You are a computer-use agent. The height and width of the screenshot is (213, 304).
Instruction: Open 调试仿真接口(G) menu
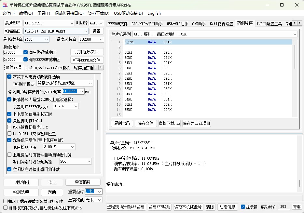pos(69,13)
